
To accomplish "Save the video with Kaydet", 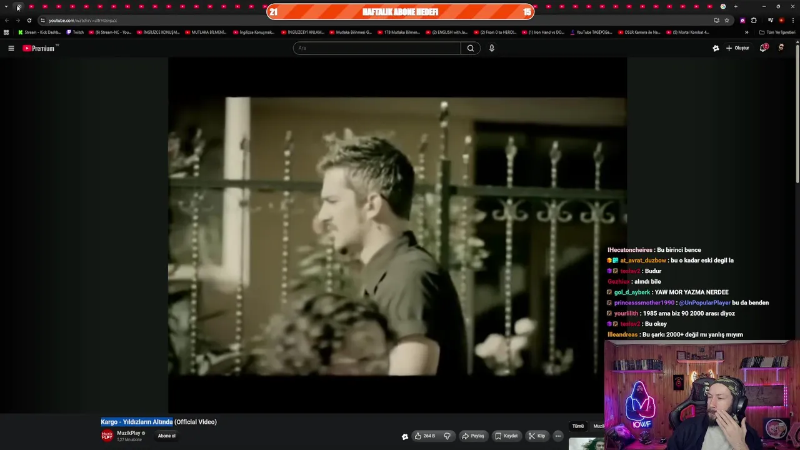I will (506, 436).
